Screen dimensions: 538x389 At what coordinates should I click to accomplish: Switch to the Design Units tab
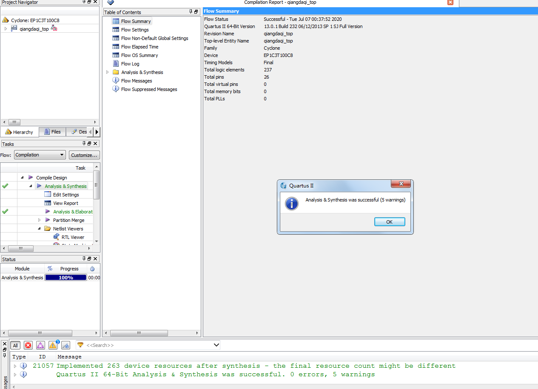[79, 132]
